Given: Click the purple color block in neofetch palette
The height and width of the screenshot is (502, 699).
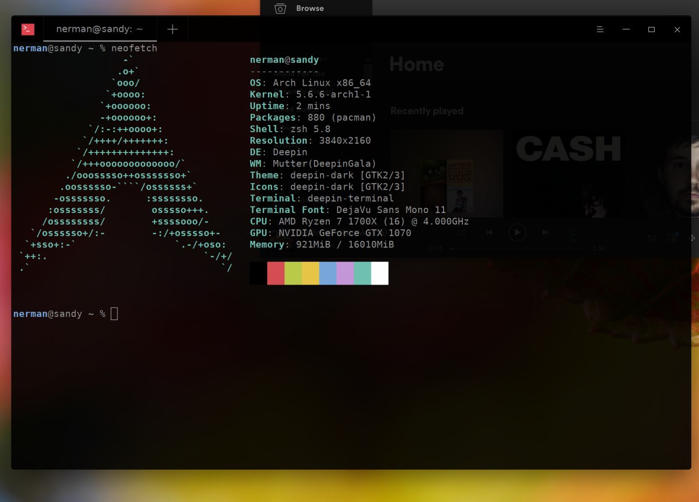Looking at the screenshot, I should (x=345, y=273).
